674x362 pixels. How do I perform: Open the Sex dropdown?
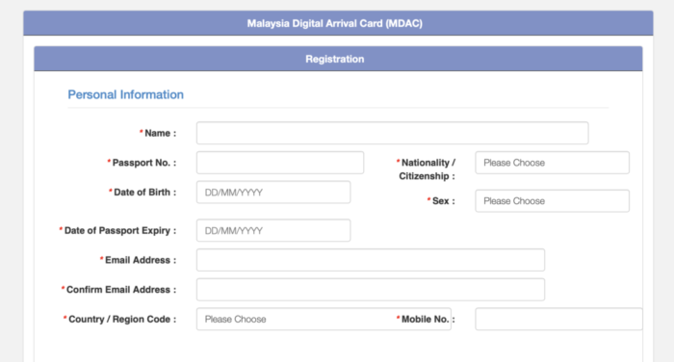[x=552, y=201]
